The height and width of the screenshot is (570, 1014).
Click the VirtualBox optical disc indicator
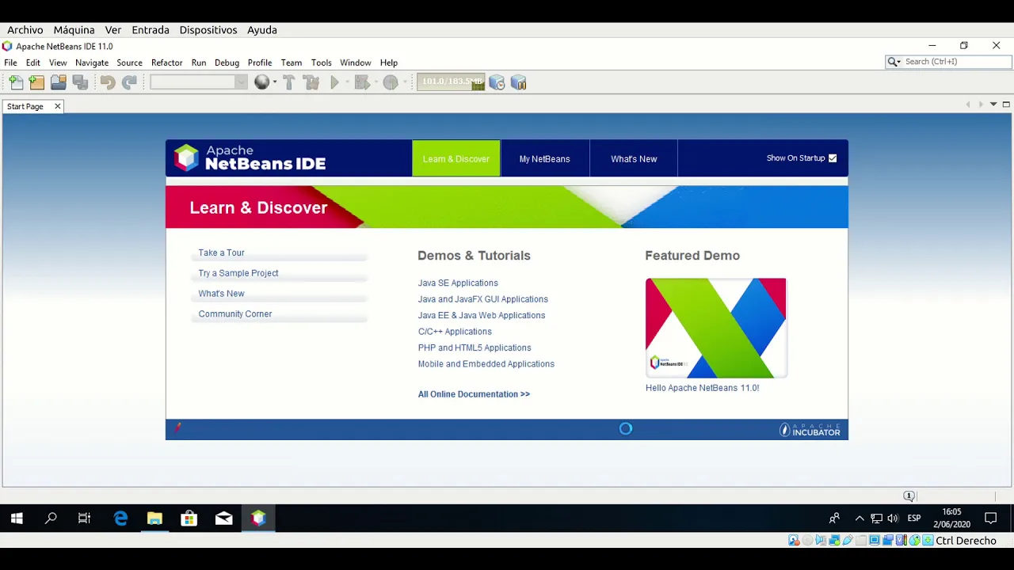click(807, 541)
